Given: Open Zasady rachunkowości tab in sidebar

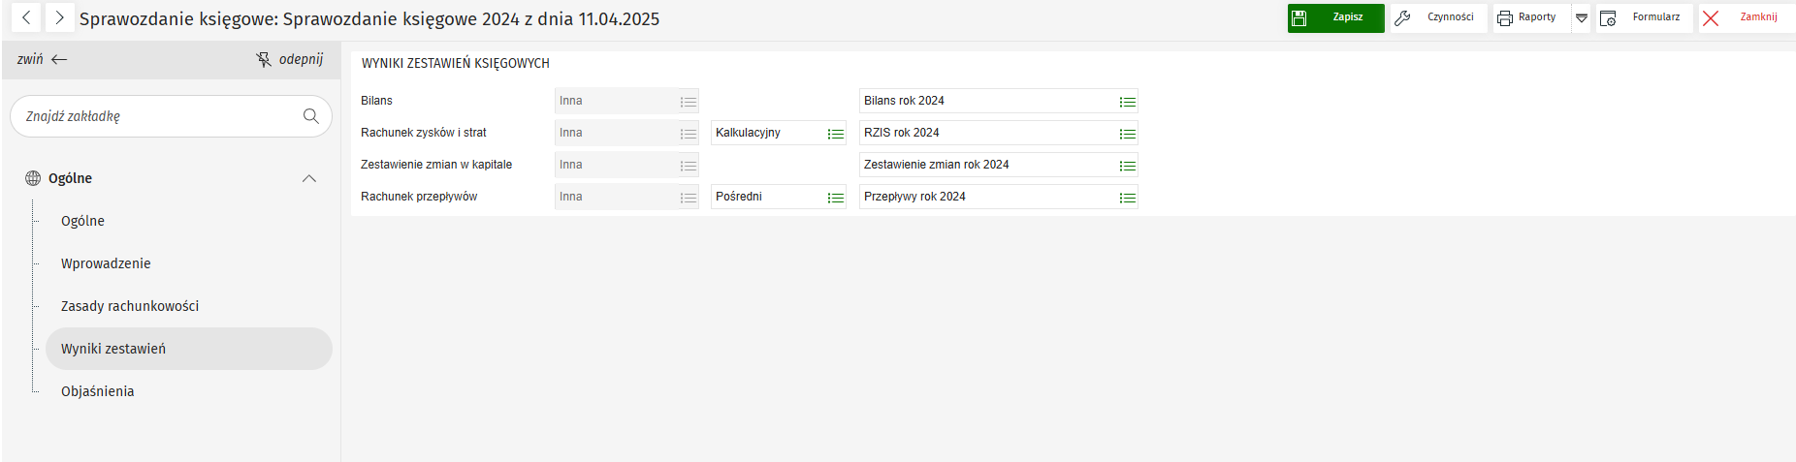Looking at the screenshot, I should pyautogui.click(x=130, y=306).
